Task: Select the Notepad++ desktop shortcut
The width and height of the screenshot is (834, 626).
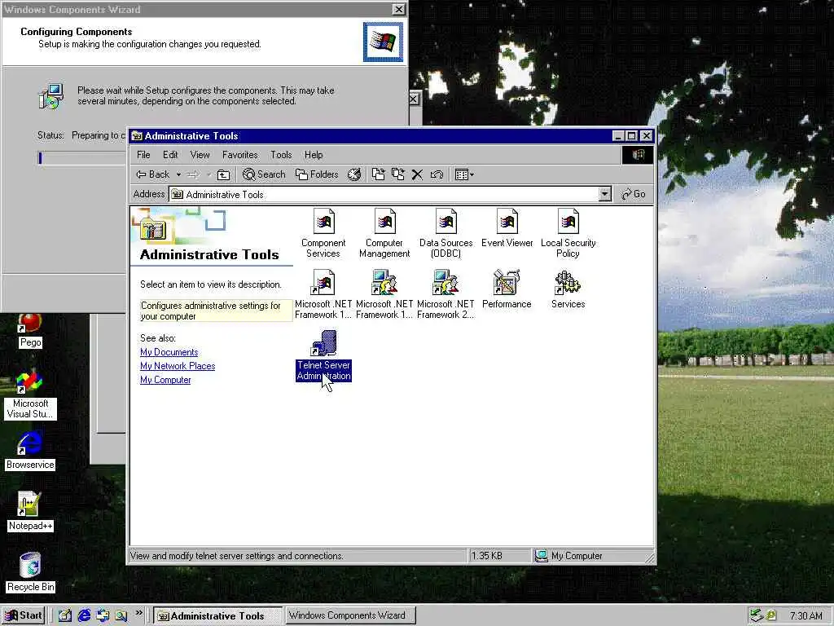Action: click(30, 511)
